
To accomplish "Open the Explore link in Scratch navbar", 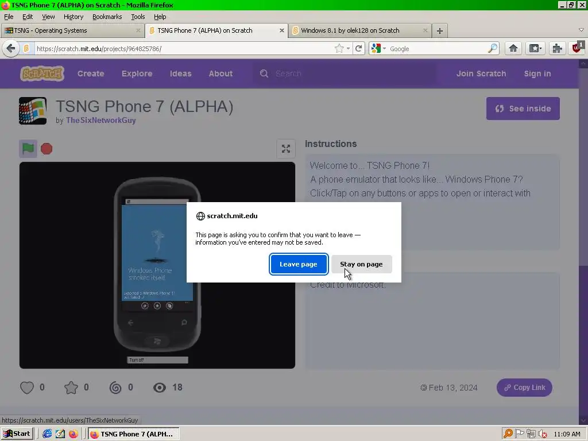I will [137, 73].
